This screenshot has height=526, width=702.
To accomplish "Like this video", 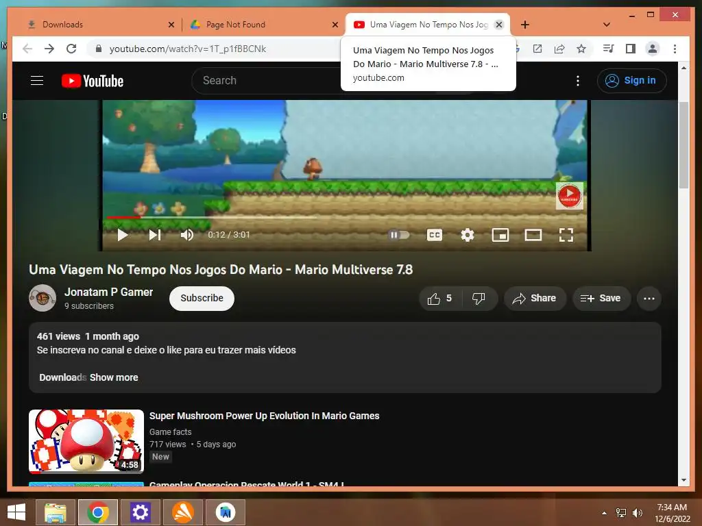I will (x=440, y=299).
